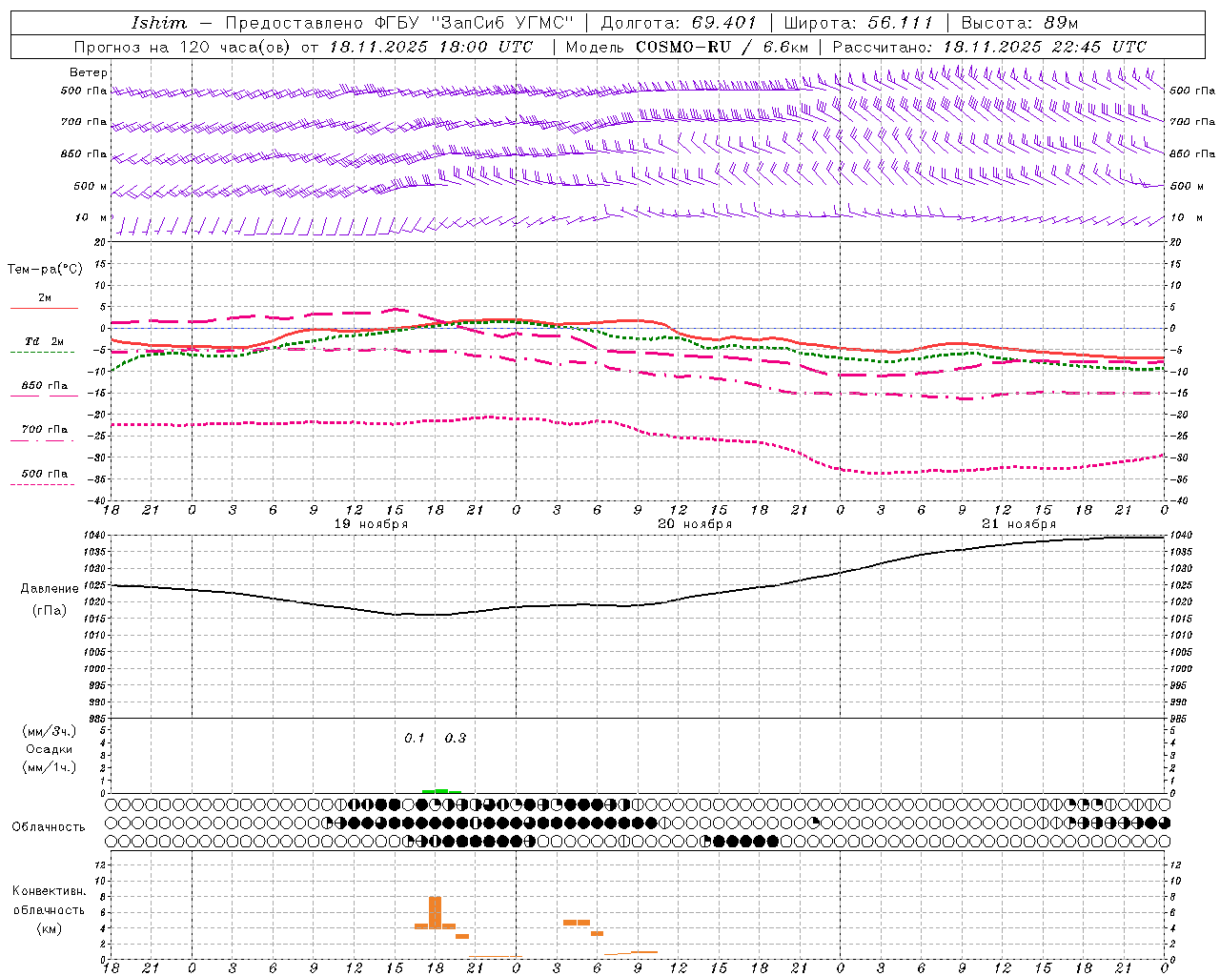Click the "(мм/3ч.)" precipitation unit label
Image resolution: width=1220 pixels, height=976 pixels.
pyautogui.click(x=50, y=731)
